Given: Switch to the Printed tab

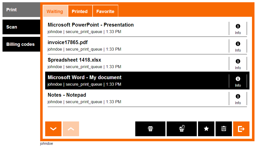Looking at the screenshot, I should click(80, 11).
